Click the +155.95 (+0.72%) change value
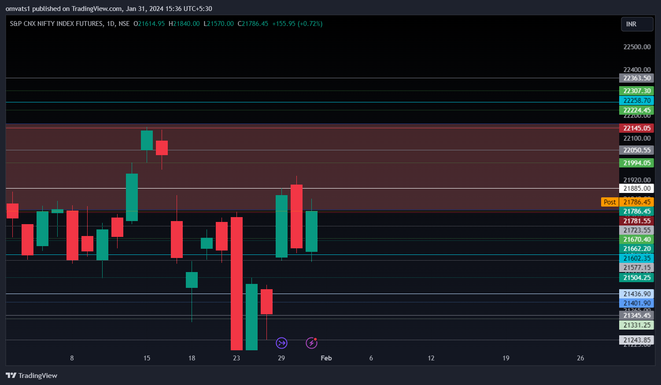Viewport: 661px width, 385px height. tap(297, 24)
